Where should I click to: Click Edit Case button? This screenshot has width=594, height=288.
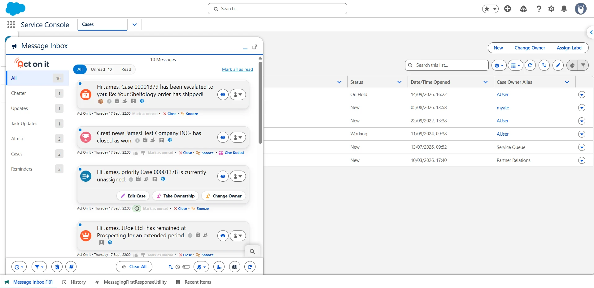(x=133, y=196)
